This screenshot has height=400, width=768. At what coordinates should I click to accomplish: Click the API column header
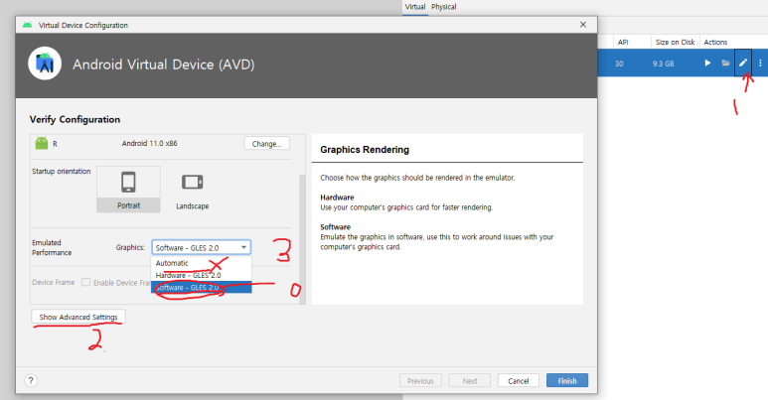(623, 42)
